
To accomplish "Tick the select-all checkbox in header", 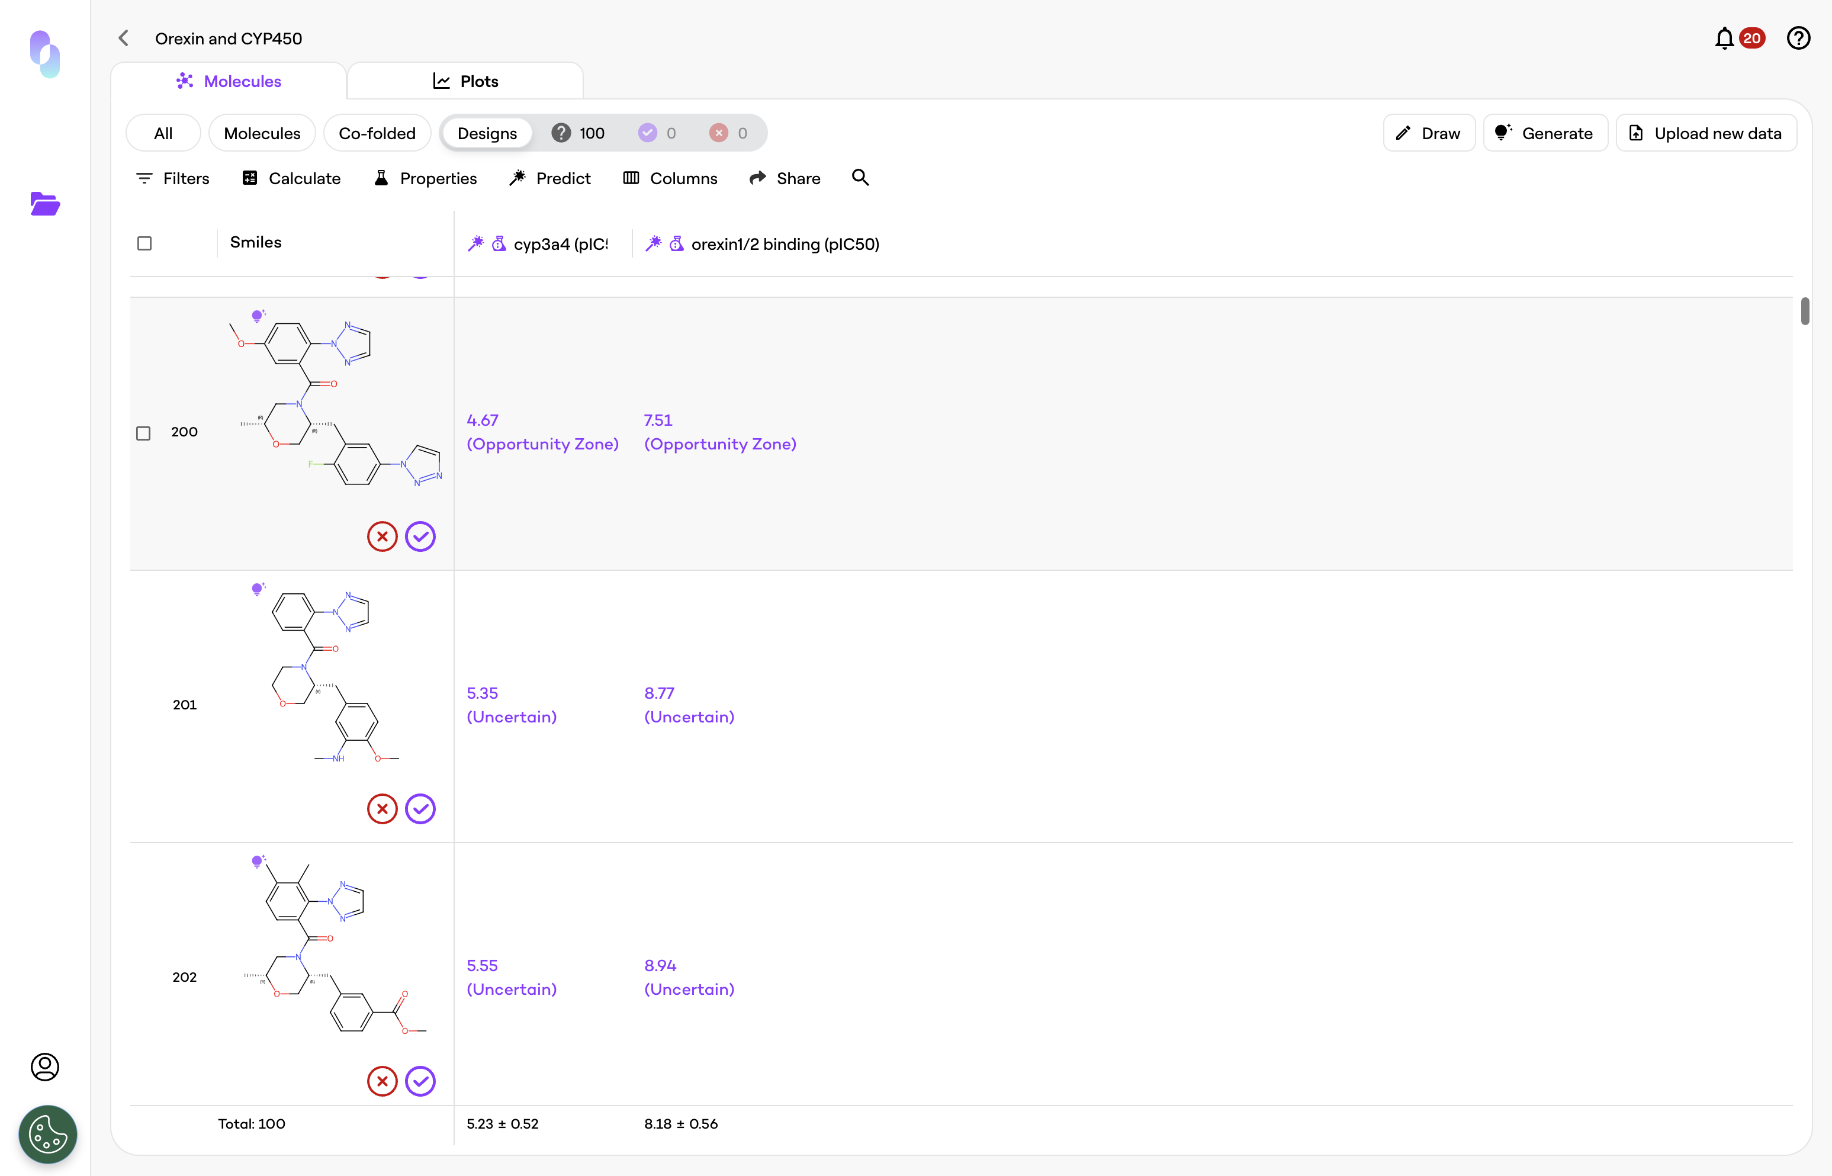I will point(144,243).
